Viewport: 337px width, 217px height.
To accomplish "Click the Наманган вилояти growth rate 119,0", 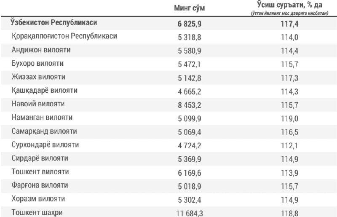I will 289,118.
